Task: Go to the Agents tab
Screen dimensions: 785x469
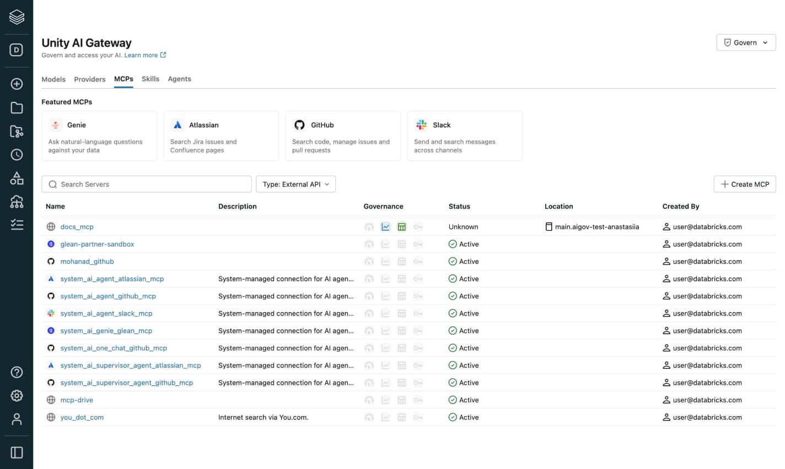Action: 180,79
